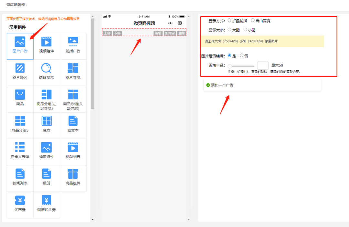Set 图片是否铺满 to 否
The width and height of the screenshot is (349, 227).
click(x=241, y=55)
